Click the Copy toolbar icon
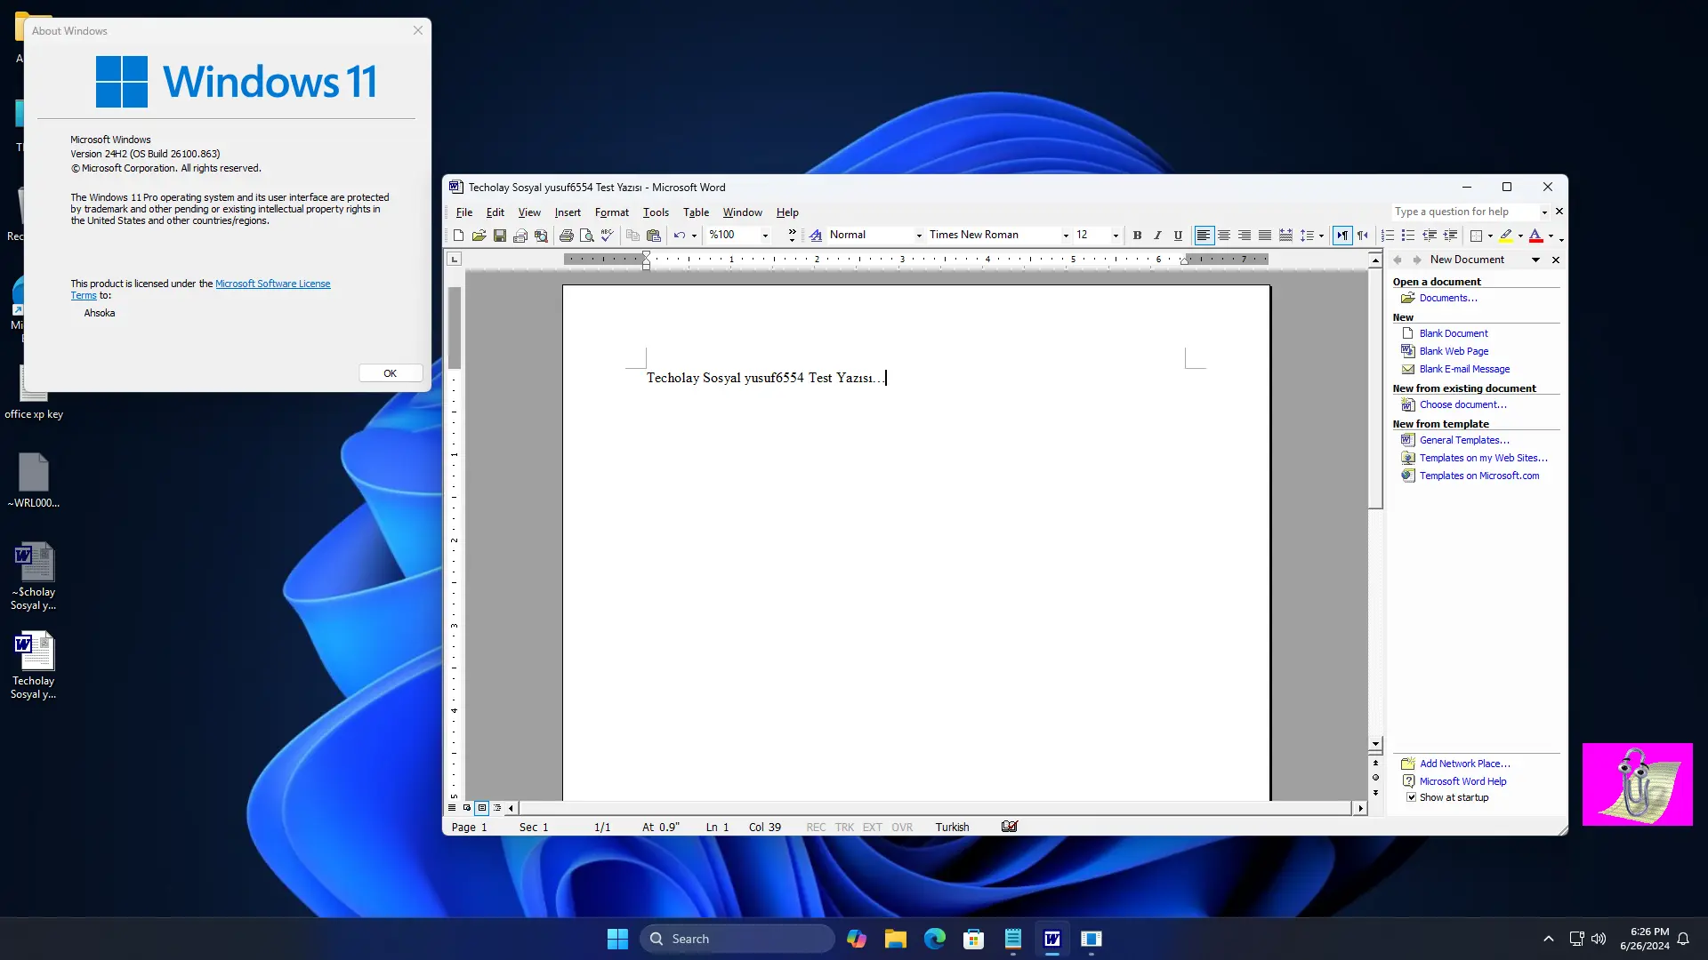 pyautogui.click(x=632, y=236)
